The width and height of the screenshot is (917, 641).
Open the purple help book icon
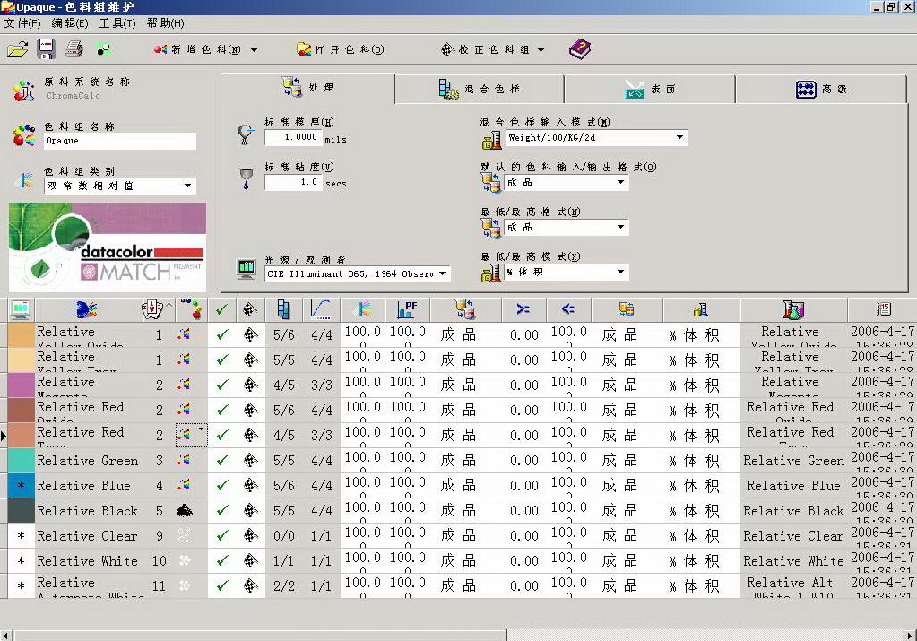click(580, 49)
